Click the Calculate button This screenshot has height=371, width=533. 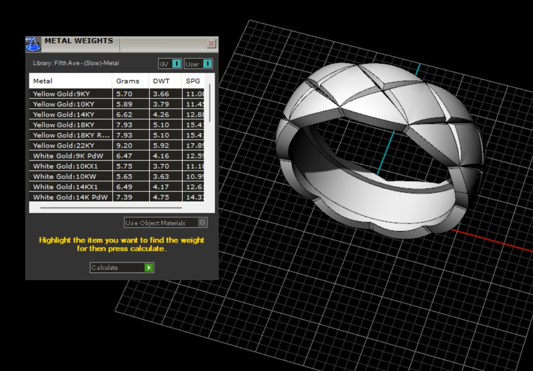pos(122,268)
